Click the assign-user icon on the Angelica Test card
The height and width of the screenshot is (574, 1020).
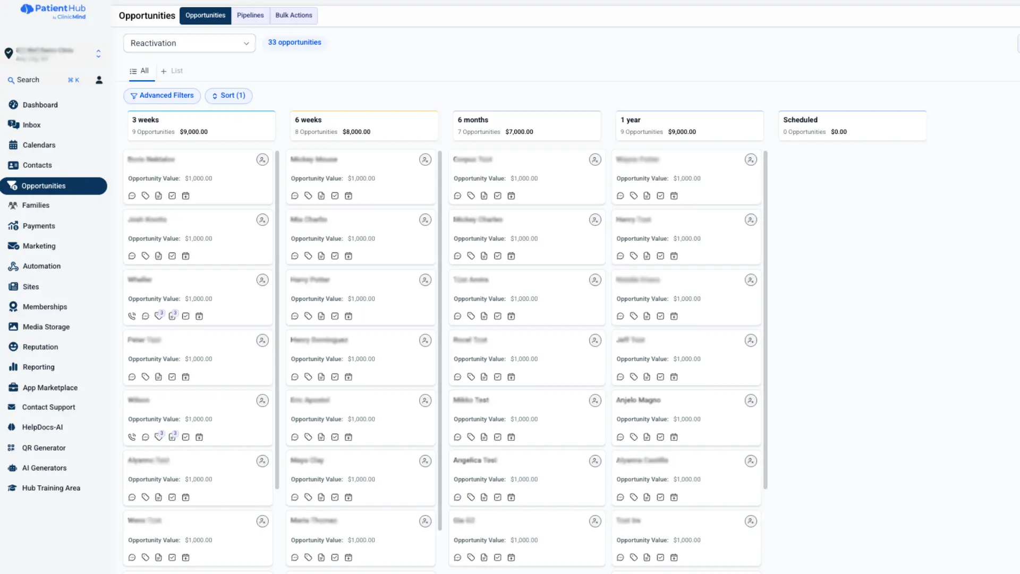pyautogui.click(x=595, y=461)
